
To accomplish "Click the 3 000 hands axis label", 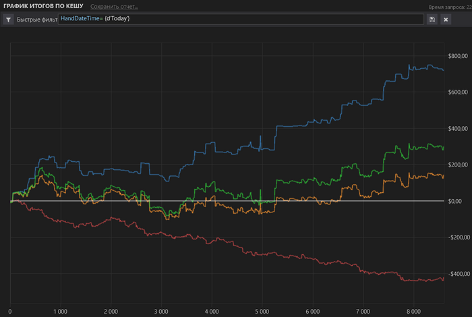I will 161,312.
